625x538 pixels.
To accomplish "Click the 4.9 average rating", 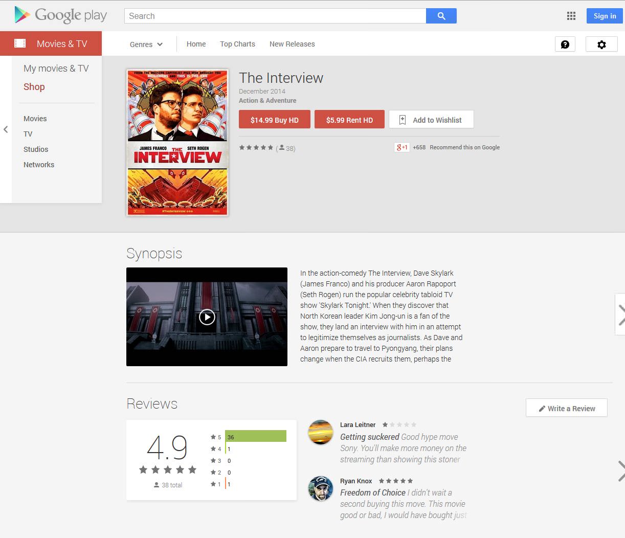I will [167, 447].
